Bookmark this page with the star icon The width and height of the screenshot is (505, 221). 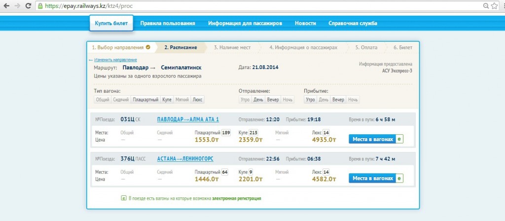click(x=494, y=6)
